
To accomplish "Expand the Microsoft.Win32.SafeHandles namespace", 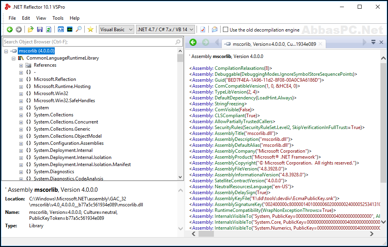I will point(21,101).
